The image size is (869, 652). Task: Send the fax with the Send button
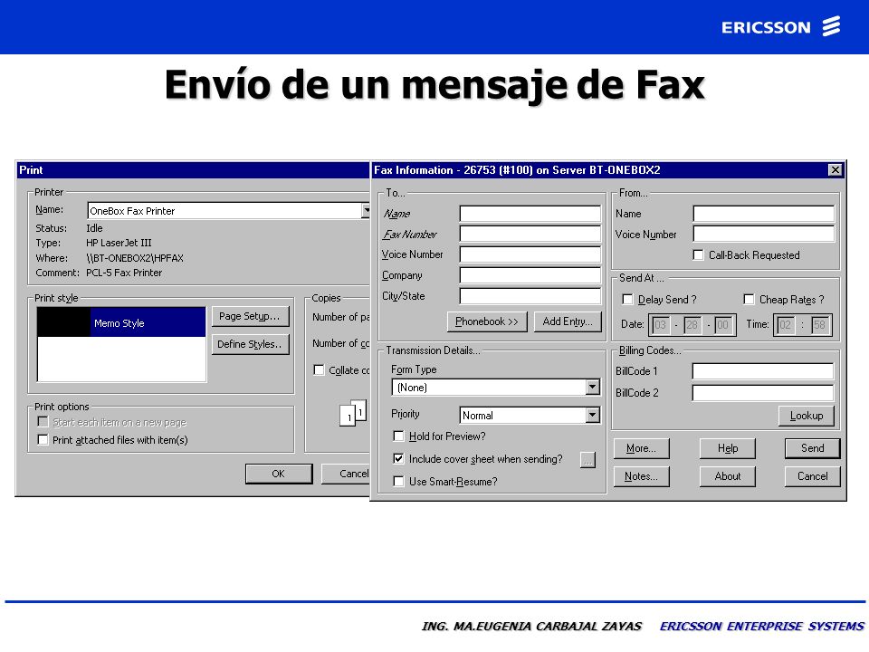point(813,448)
